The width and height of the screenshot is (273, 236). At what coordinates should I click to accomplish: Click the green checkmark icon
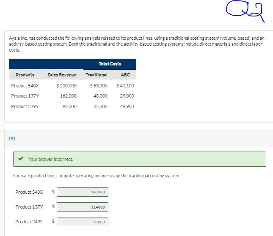21,158
